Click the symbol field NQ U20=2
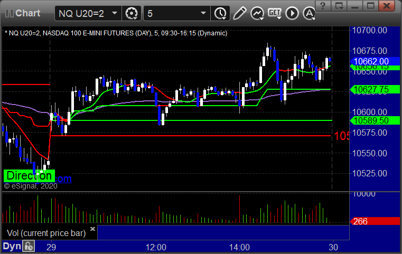The height and width of the screenshot is (254, 402). coord(88,13)
